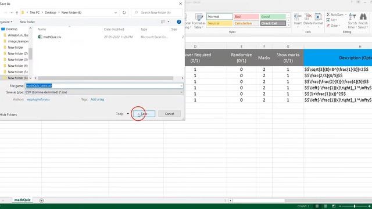Select column H header in Excel
Image resolution: width=372 pixels, height=209 pixels.
pyautogui.click(x=360, y=46)
